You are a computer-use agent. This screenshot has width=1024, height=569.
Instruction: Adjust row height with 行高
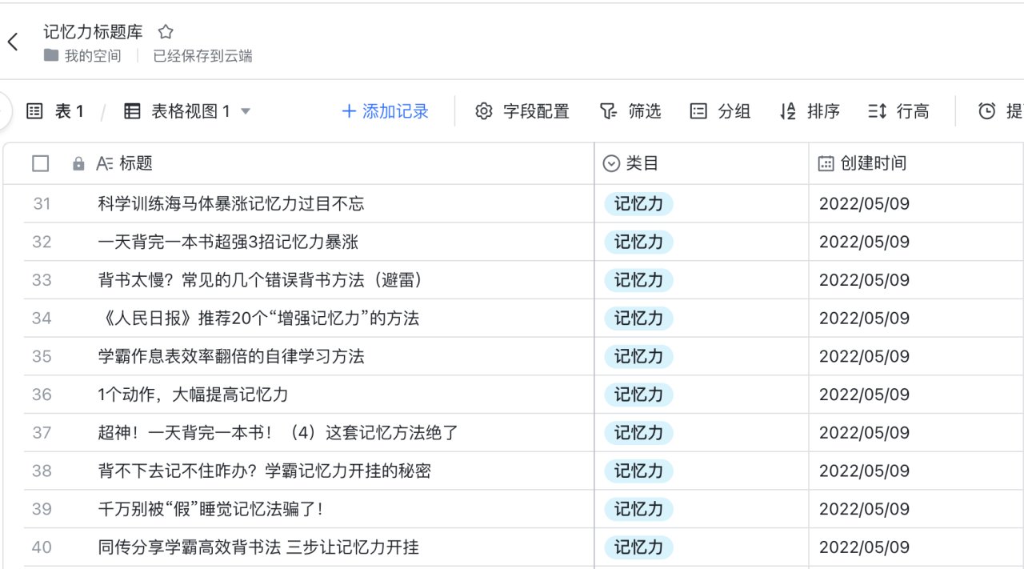point(898,111)
